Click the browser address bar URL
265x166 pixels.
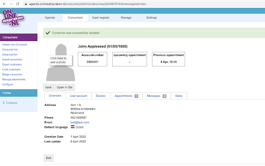click(x=87, y=4)
